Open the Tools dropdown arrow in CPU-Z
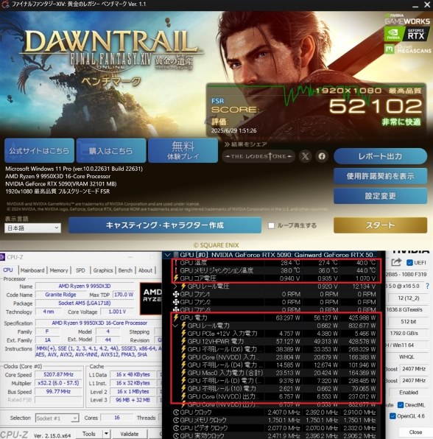This screenshot has width=433, height=439. point(106,434)
